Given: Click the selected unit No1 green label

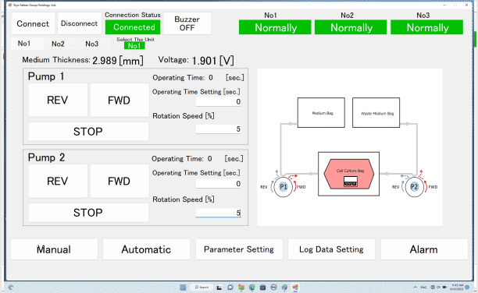Looking at the screenshot, I should point(134,46).
